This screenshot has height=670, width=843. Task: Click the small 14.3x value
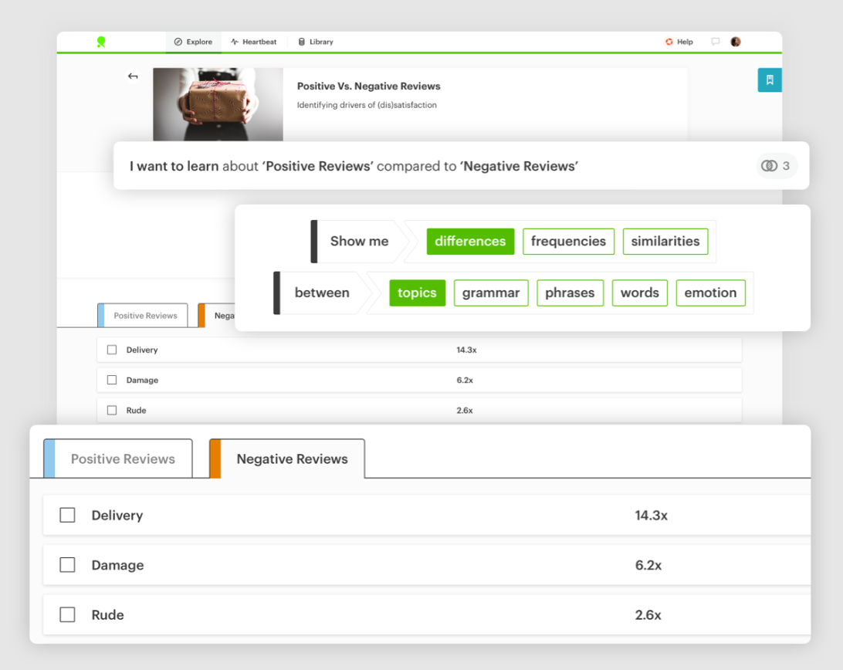466,350
